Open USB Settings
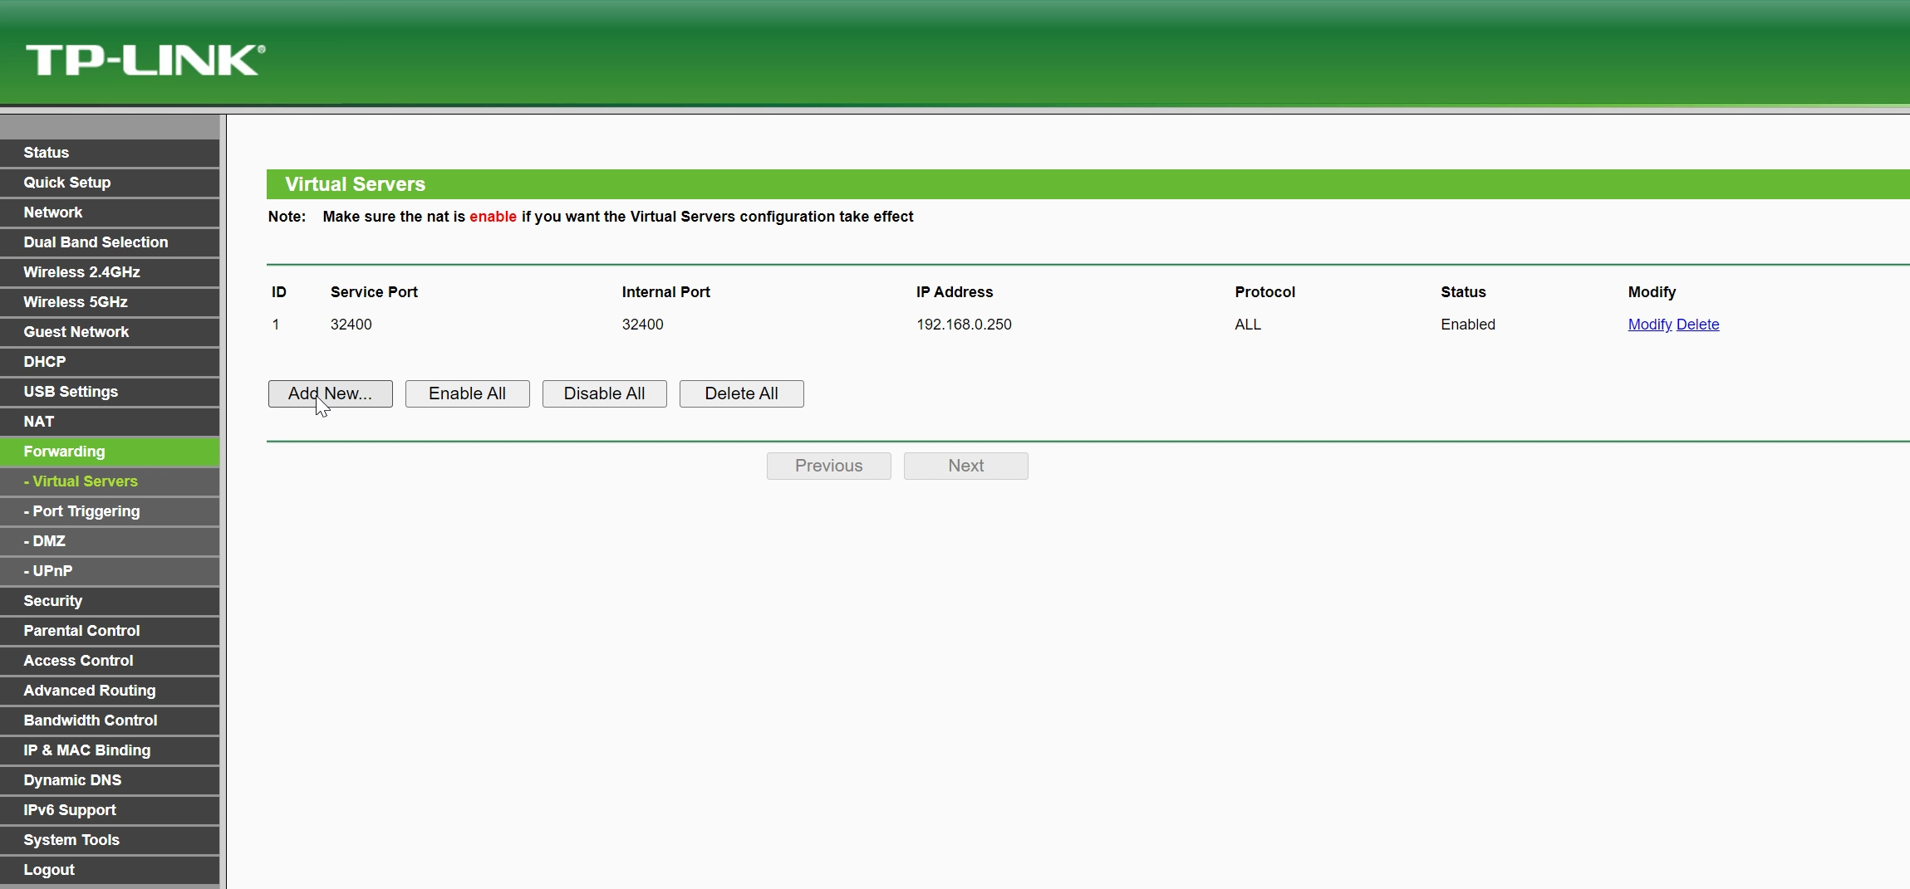The width and height of the screenshot is (1910, 889). [x=110, y=392]
